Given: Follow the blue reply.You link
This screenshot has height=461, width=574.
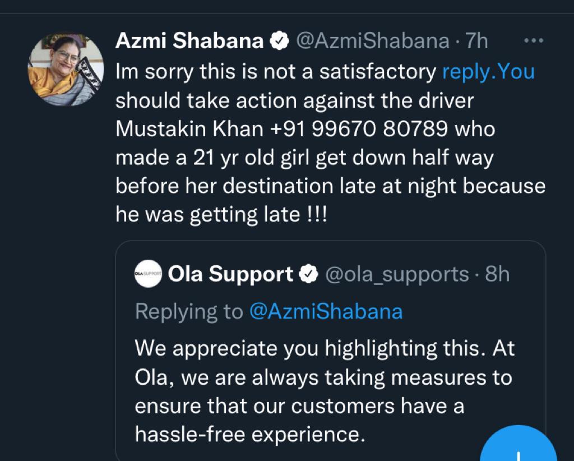Looking at the screenshot, I should pos(488,71).
